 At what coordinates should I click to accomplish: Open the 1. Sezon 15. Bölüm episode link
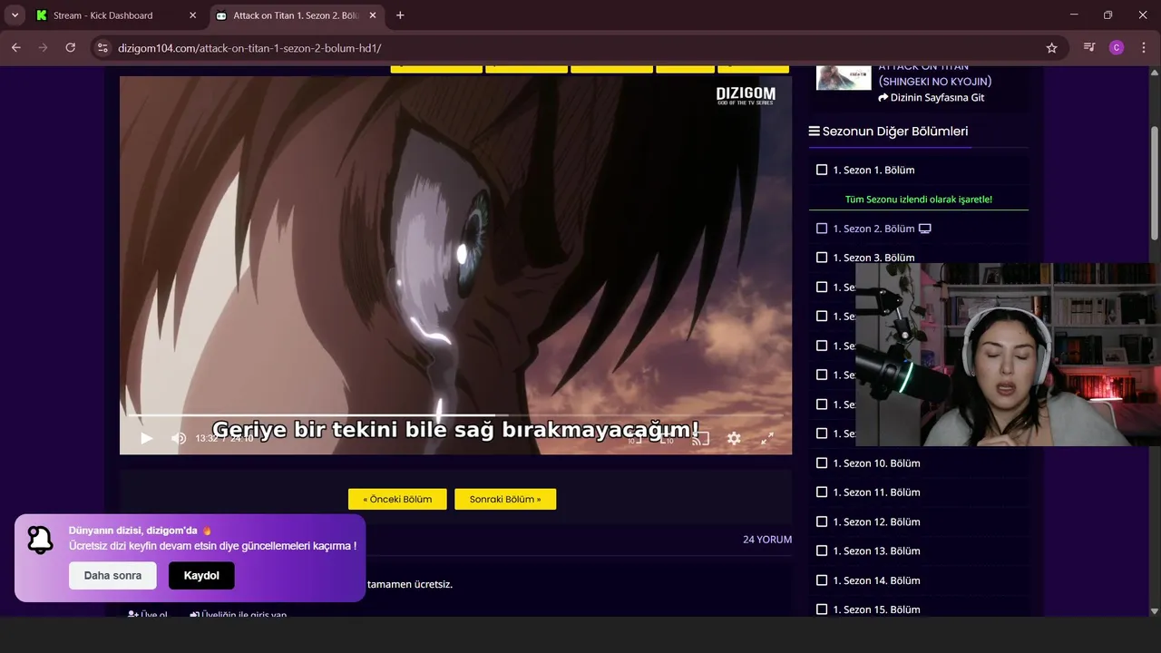point(876,609)
